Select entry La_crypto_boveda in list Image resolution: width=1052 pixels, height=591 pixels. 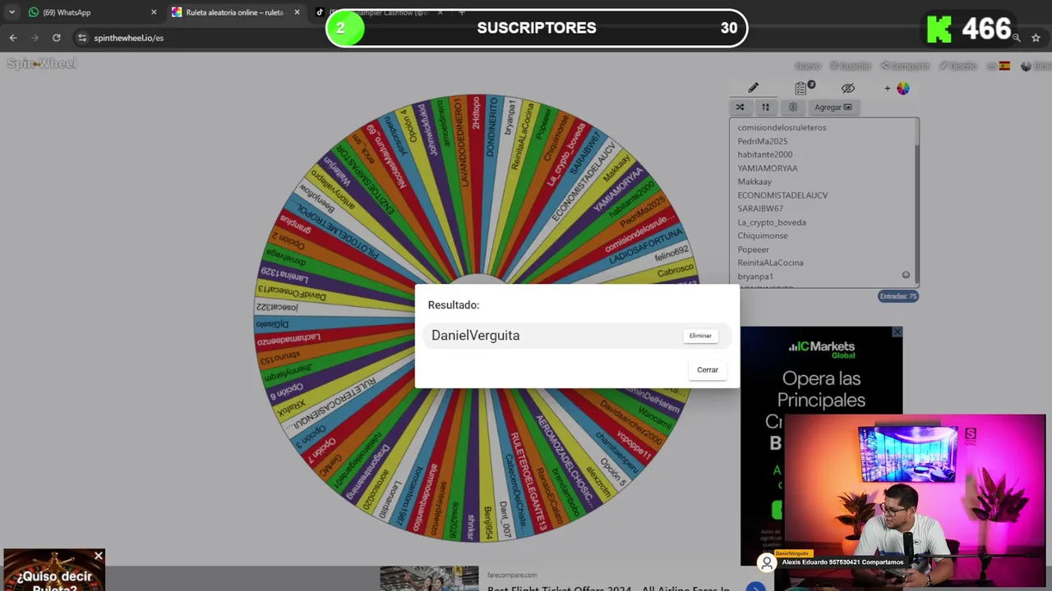click(771, 222)
